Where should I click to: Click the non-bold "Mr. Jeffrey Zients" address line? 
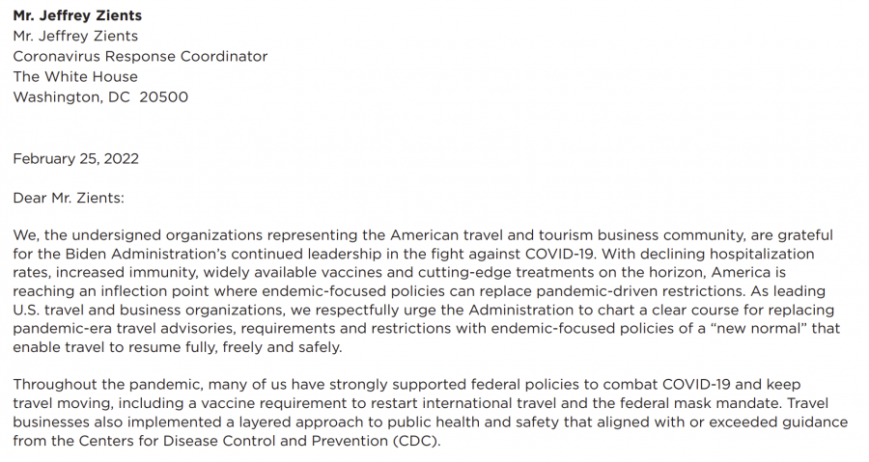tap(75, 36)
